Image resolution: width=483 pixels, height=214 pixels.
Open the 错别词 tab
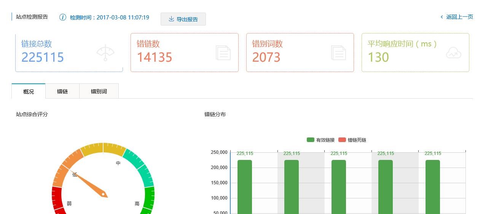(x=99, y=91)
